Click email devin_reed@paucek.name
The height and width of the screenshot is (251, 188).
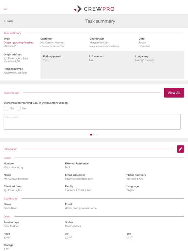tap(81, 208)
